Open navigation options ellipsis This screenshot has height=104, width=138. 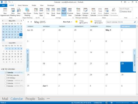pos(48,98)
